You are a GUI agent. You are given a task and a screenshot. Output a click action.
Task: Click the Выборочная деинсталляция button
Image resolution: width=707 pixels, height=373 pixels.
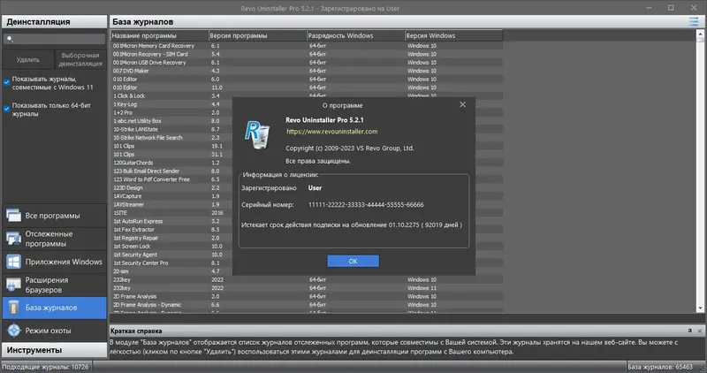[x=80, y=59]
